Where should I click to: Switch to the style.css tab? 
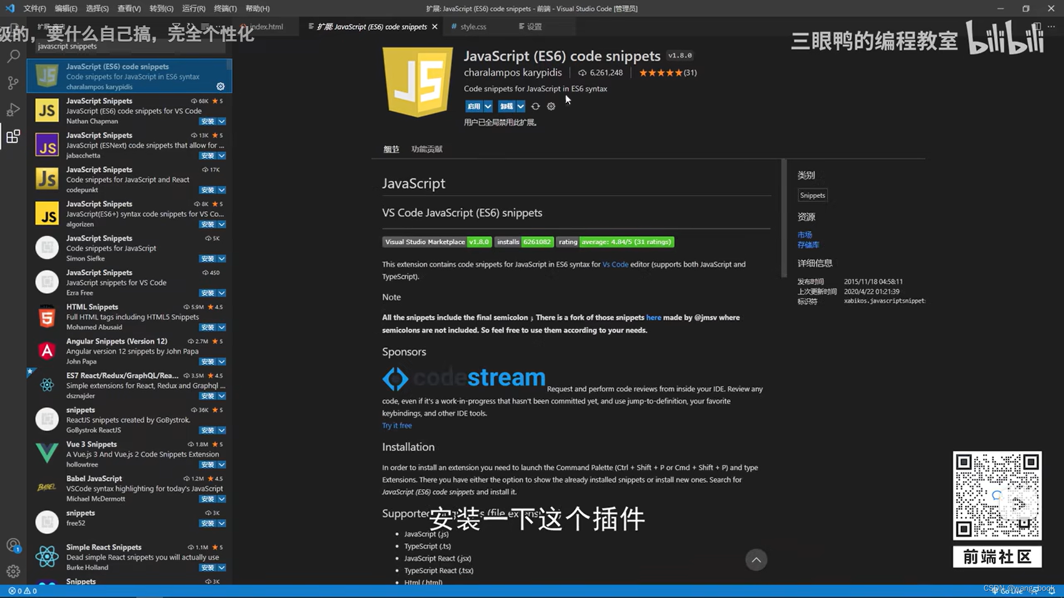point(473,27)
